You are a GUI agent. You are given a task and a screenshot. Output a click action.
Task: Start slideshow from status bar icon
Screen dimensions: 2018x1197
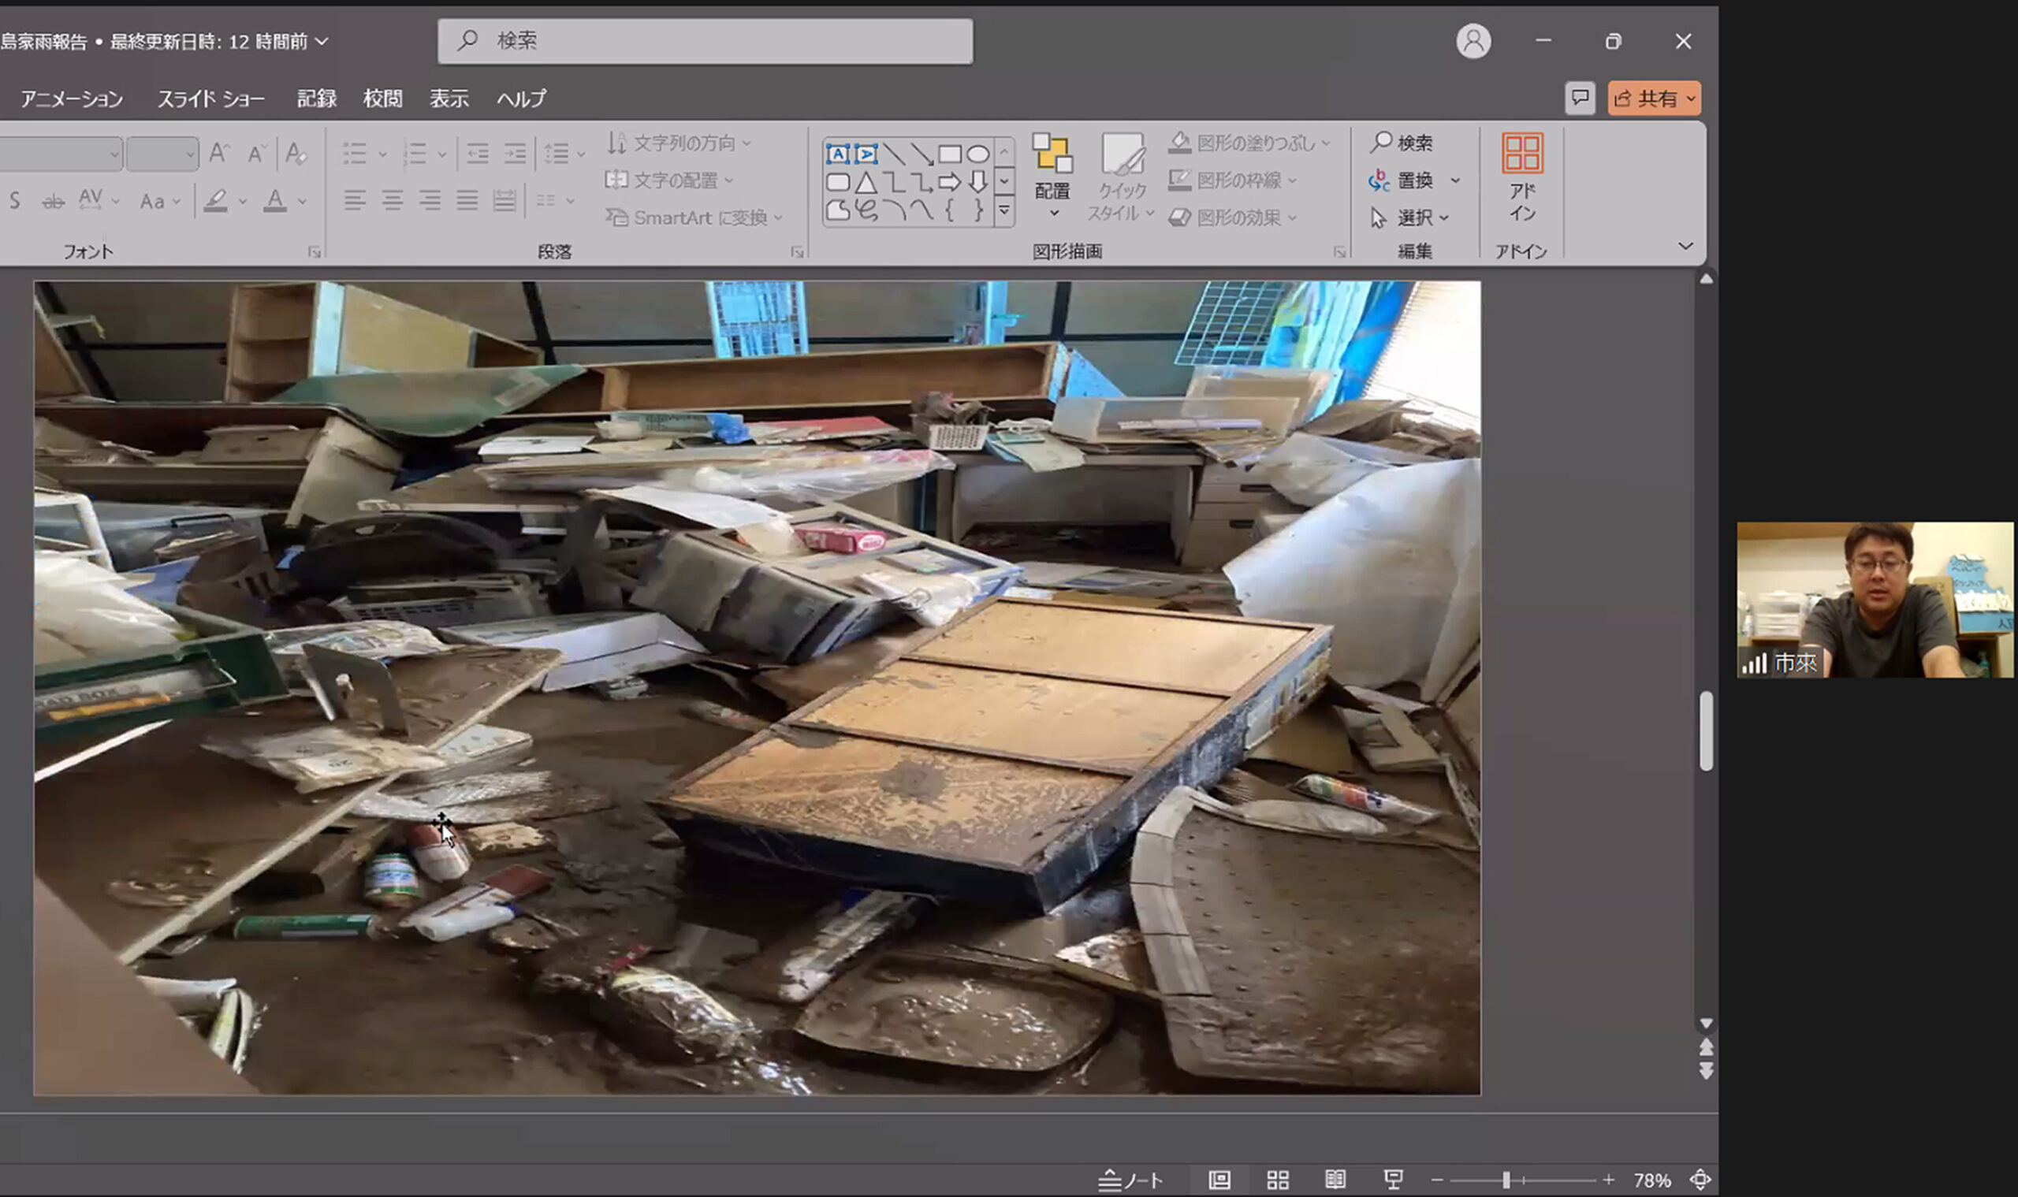1394,1180
